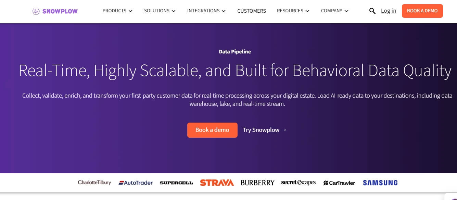Open the Company navigation menu
This screenshot has width=457, height=200.
[x=334, y=11]
